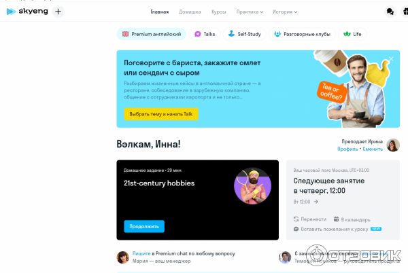Open the skyeng logo home link

point(27,12)
